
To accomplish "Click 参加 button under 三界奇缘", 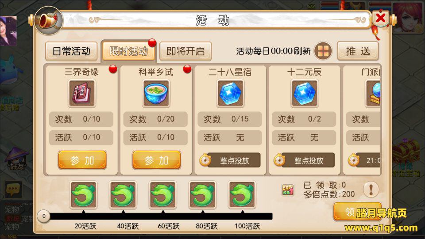I will tap(82, 160).
